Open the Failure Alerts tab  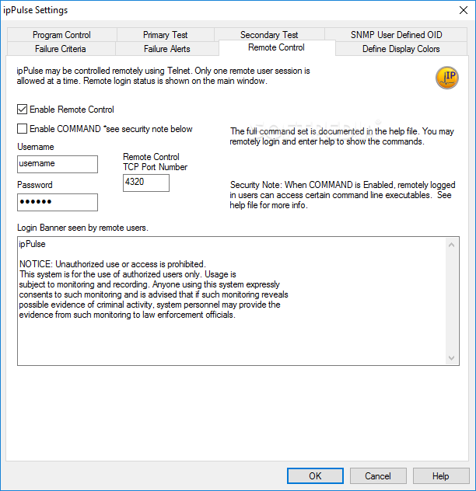166,49
